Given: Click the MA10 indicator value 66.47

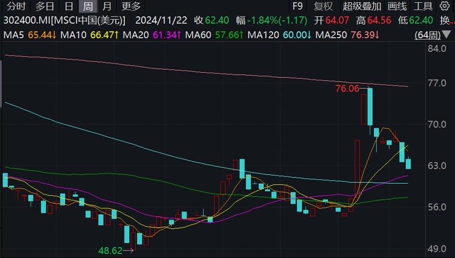Looking at the screenshot, I should [x=105, y=35].
